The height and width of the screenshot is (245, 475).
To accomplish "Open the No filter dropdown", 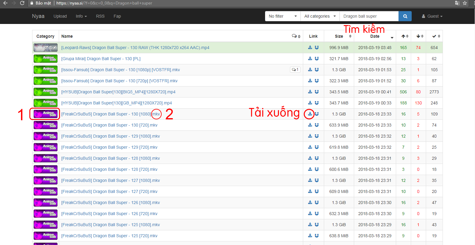I will 283,16.
